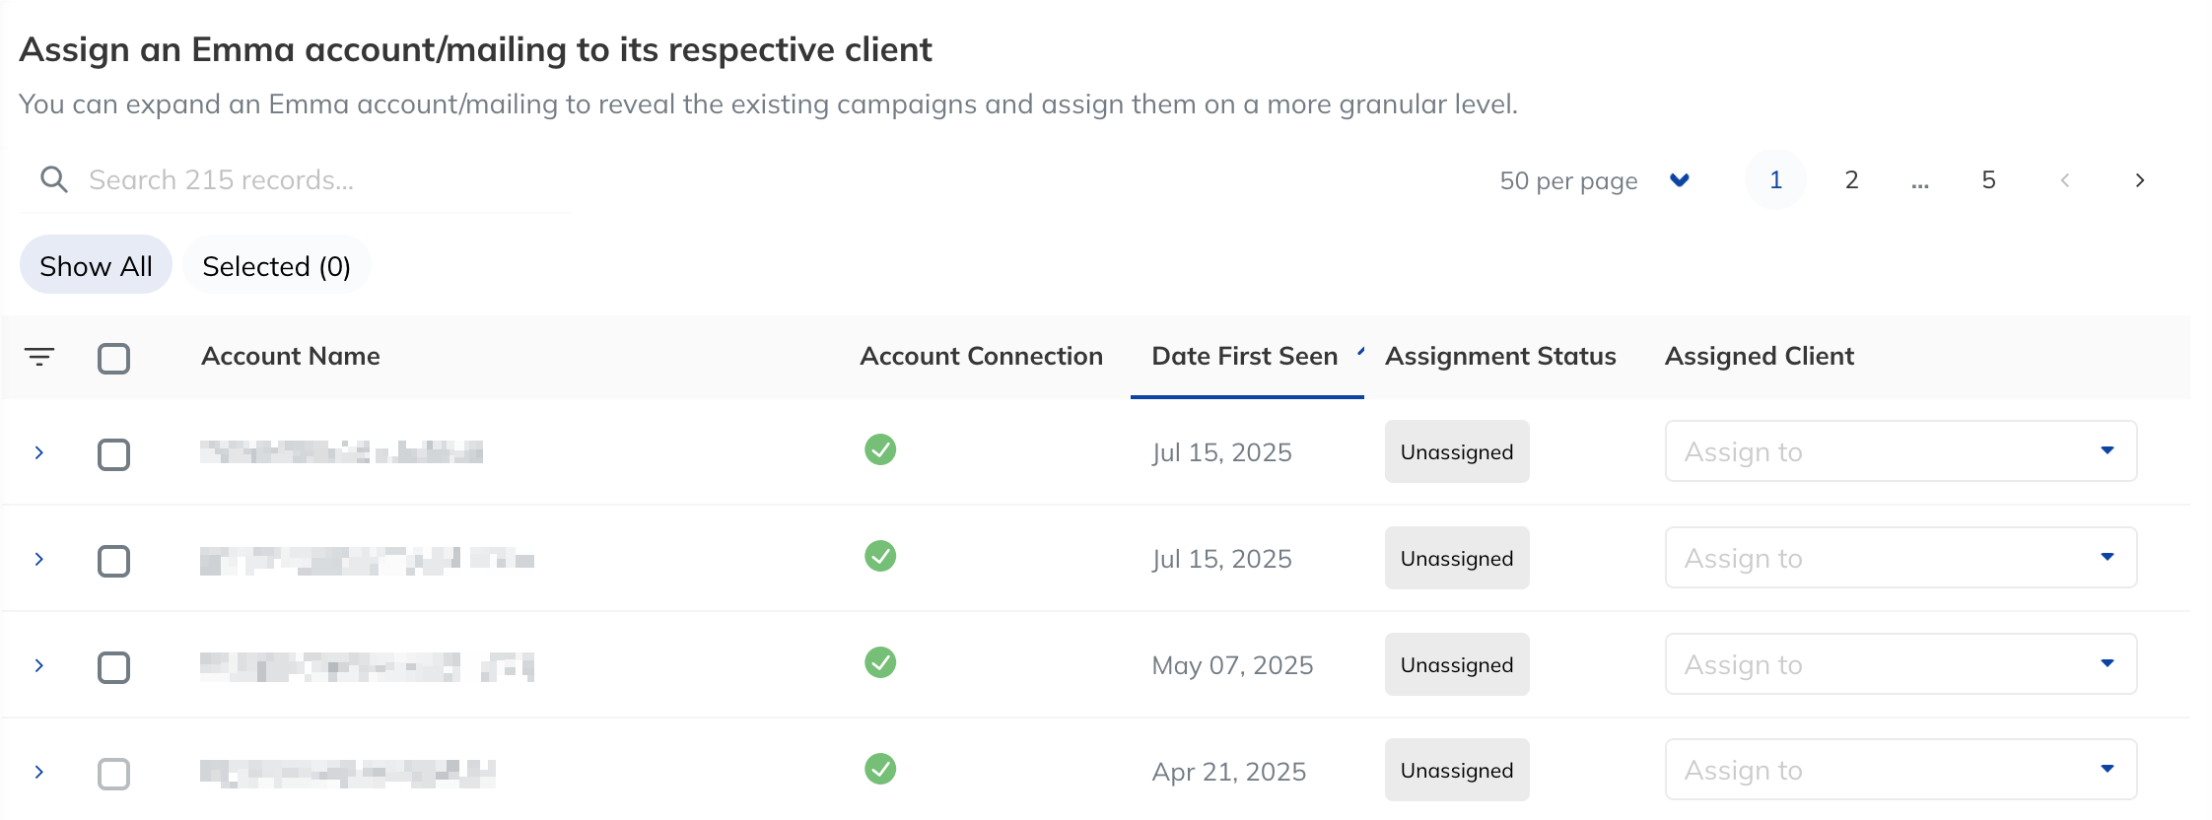Screen dimensions: 2212x820
Task: Click the pagination ellipsis
Action: (x=1919, y=182)
